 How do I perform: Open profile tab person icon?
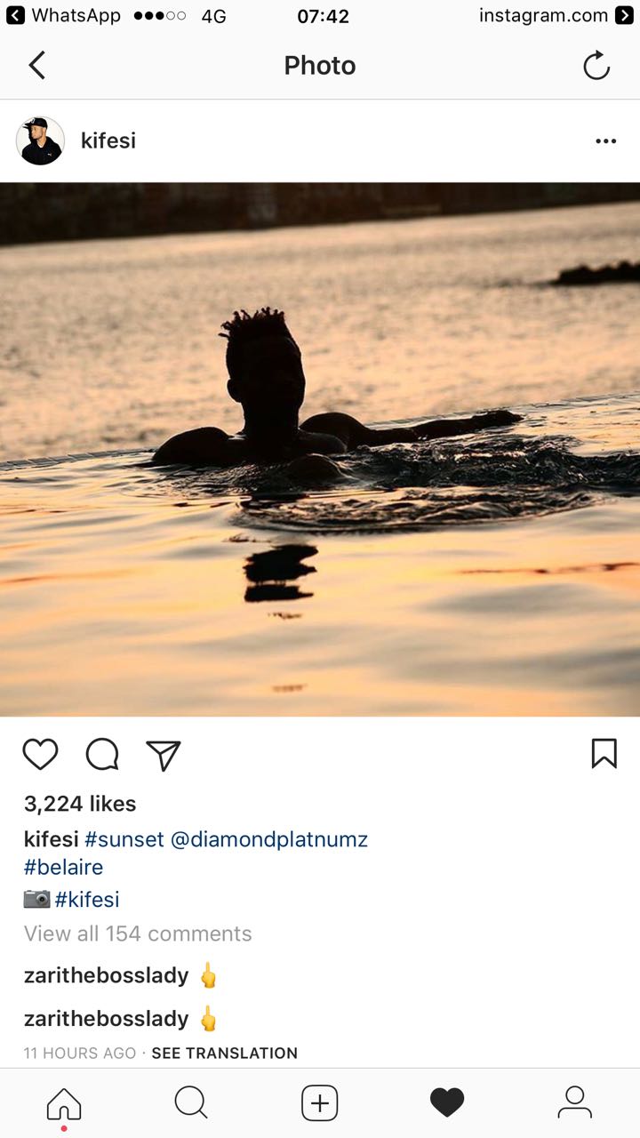(574, 1102)
